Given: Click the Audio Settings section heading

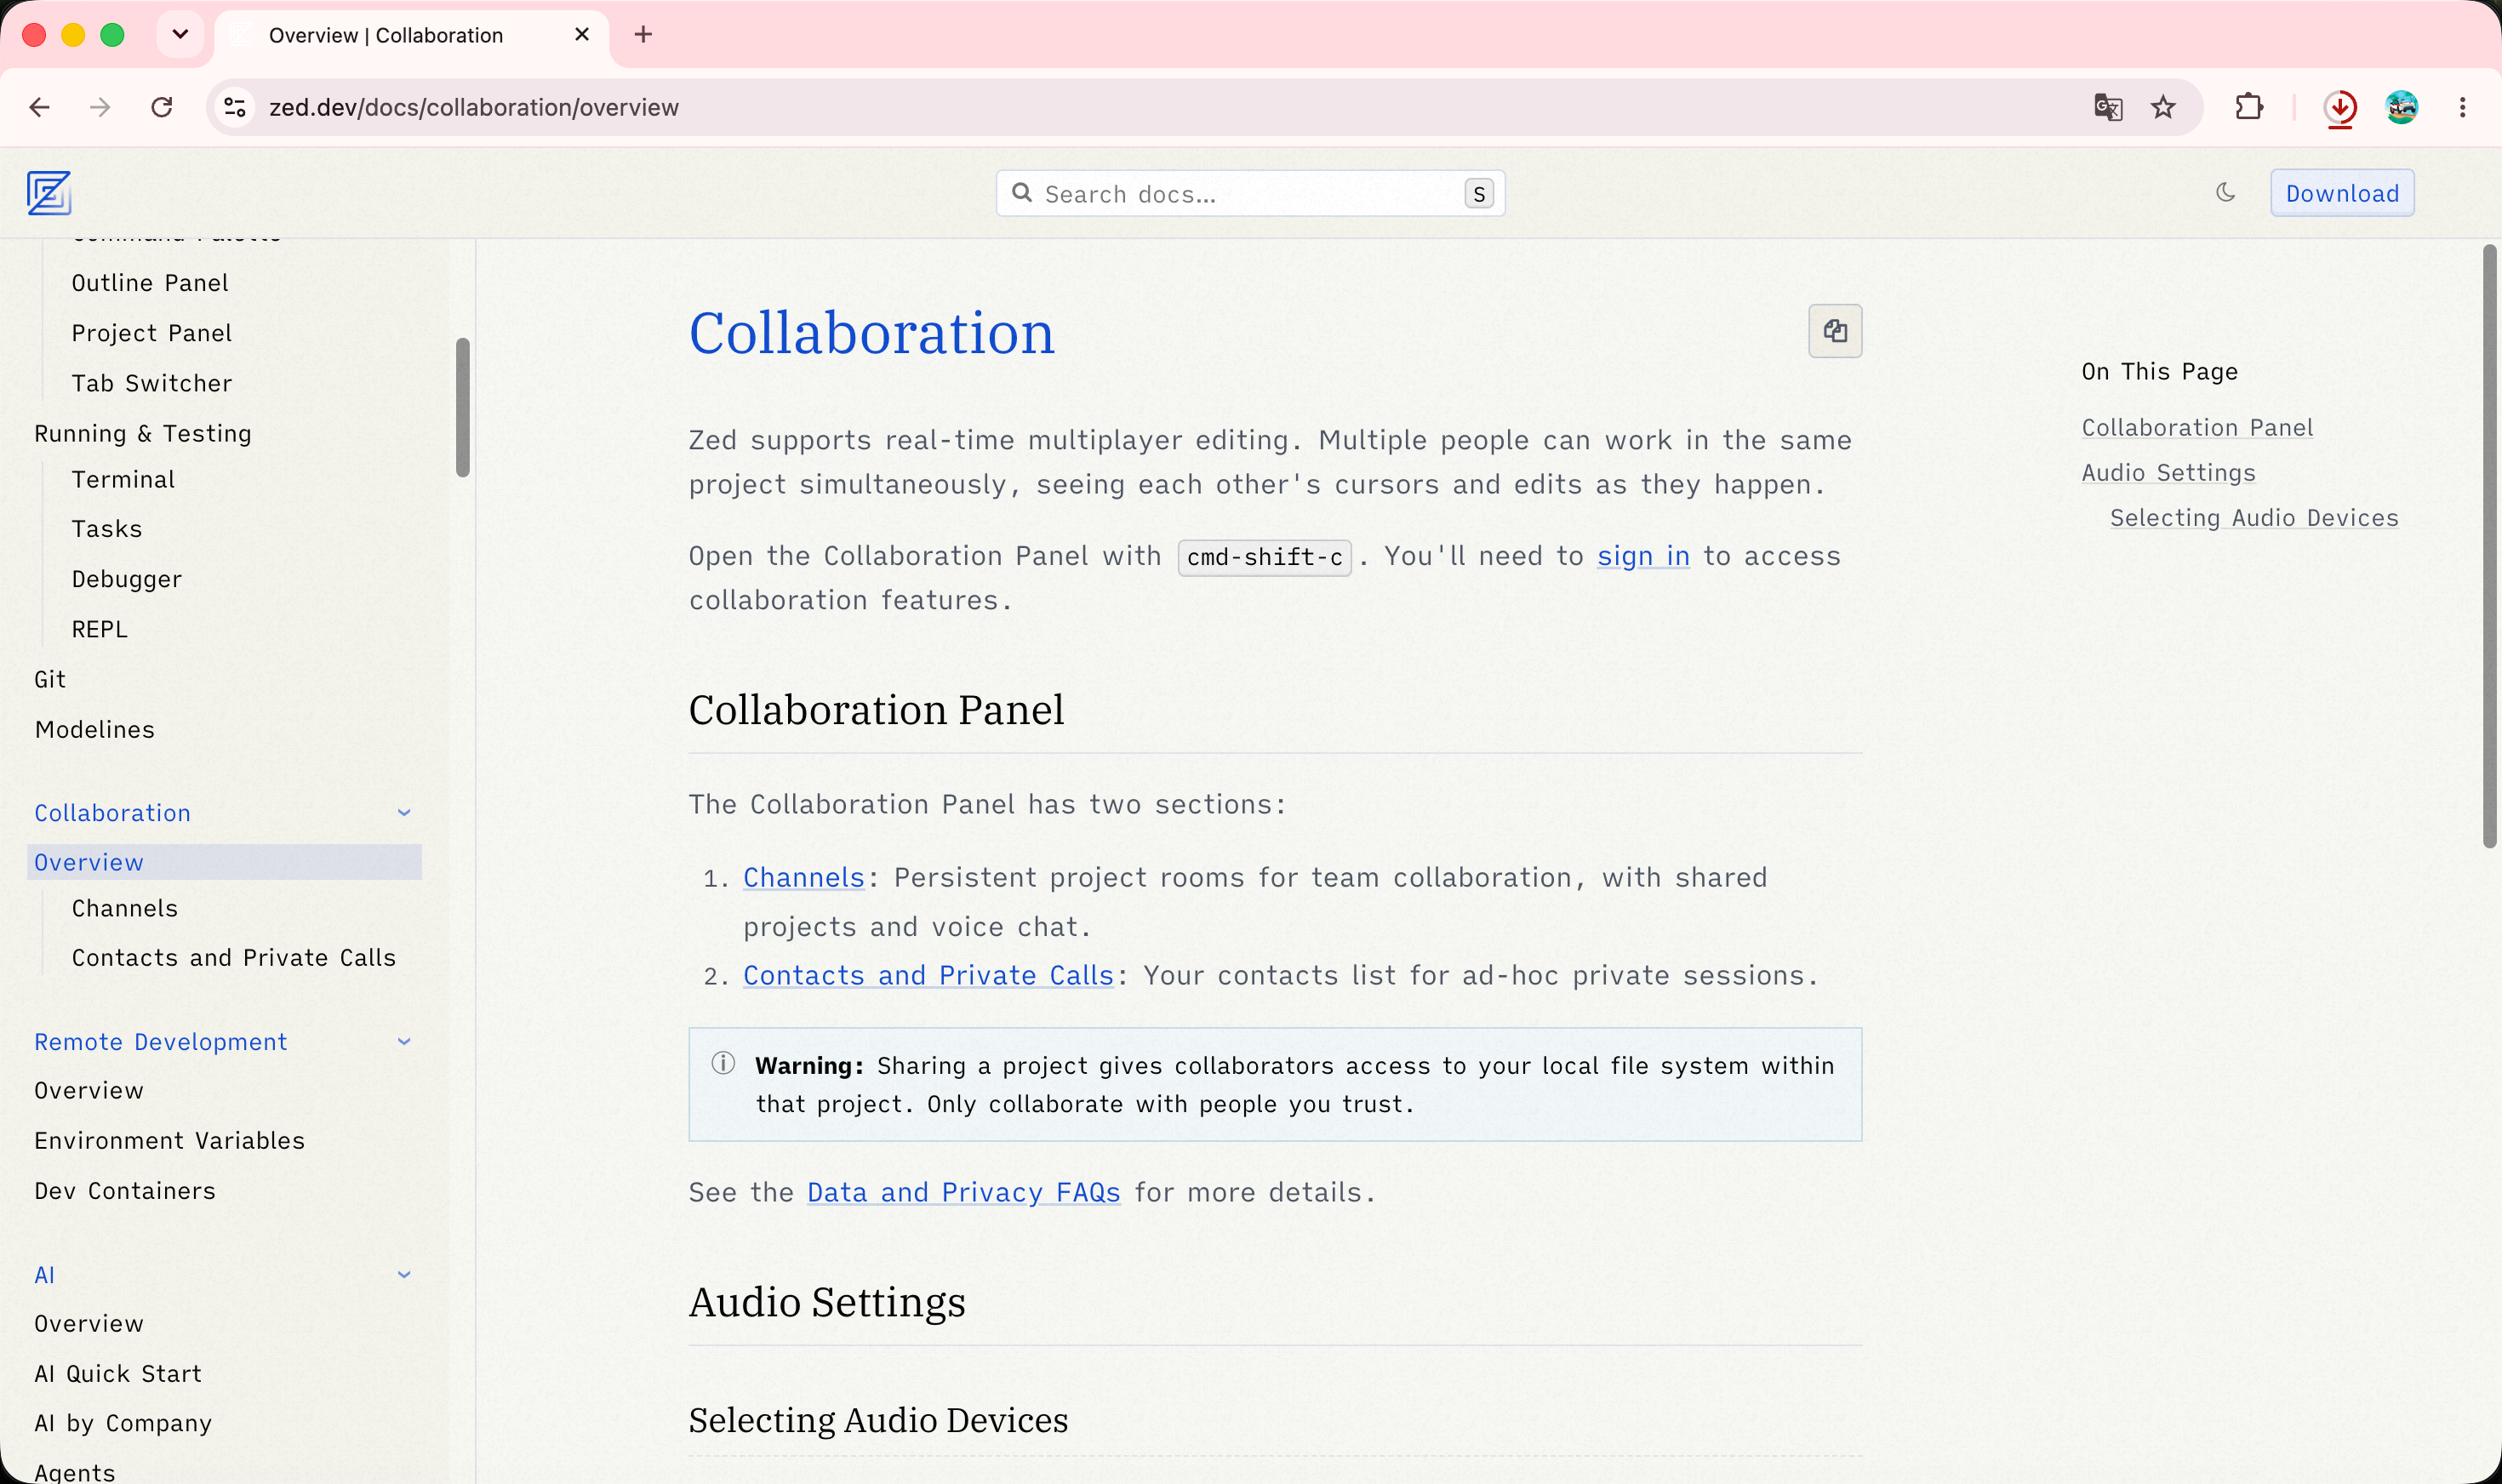Looking at the screenshot, I should pos(827,1302).
